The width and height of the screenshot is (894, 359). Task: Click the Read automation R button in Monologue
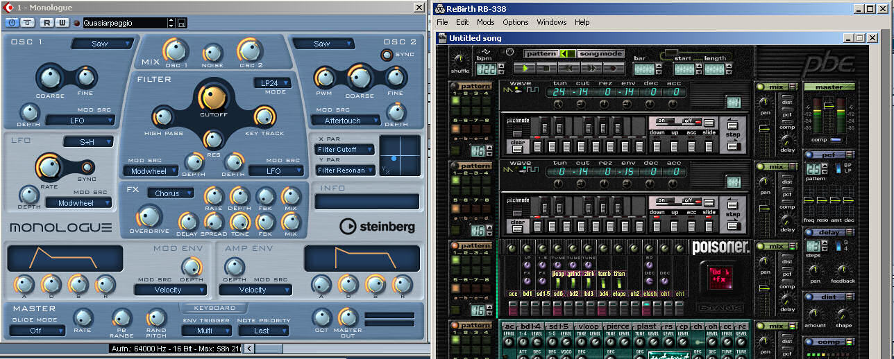click(47, 23)
